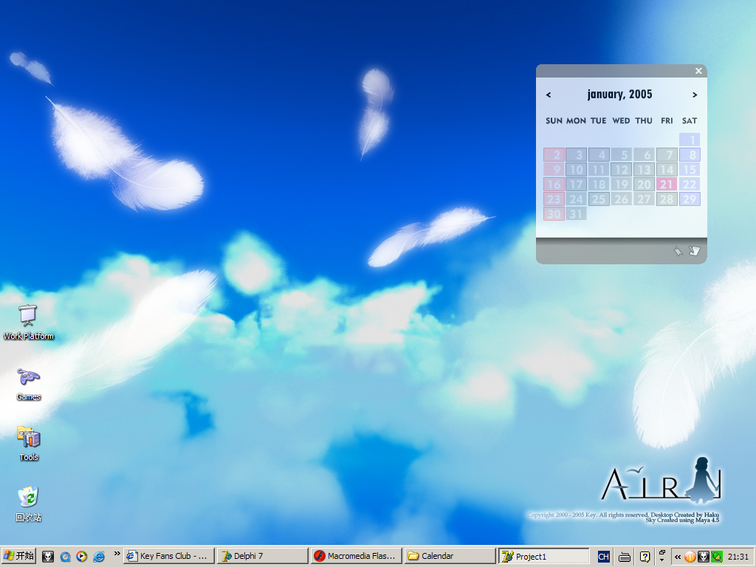Open CH language selector in language bar
The width and height of the screenshot is (756, 567).
(x=604, y=557)
